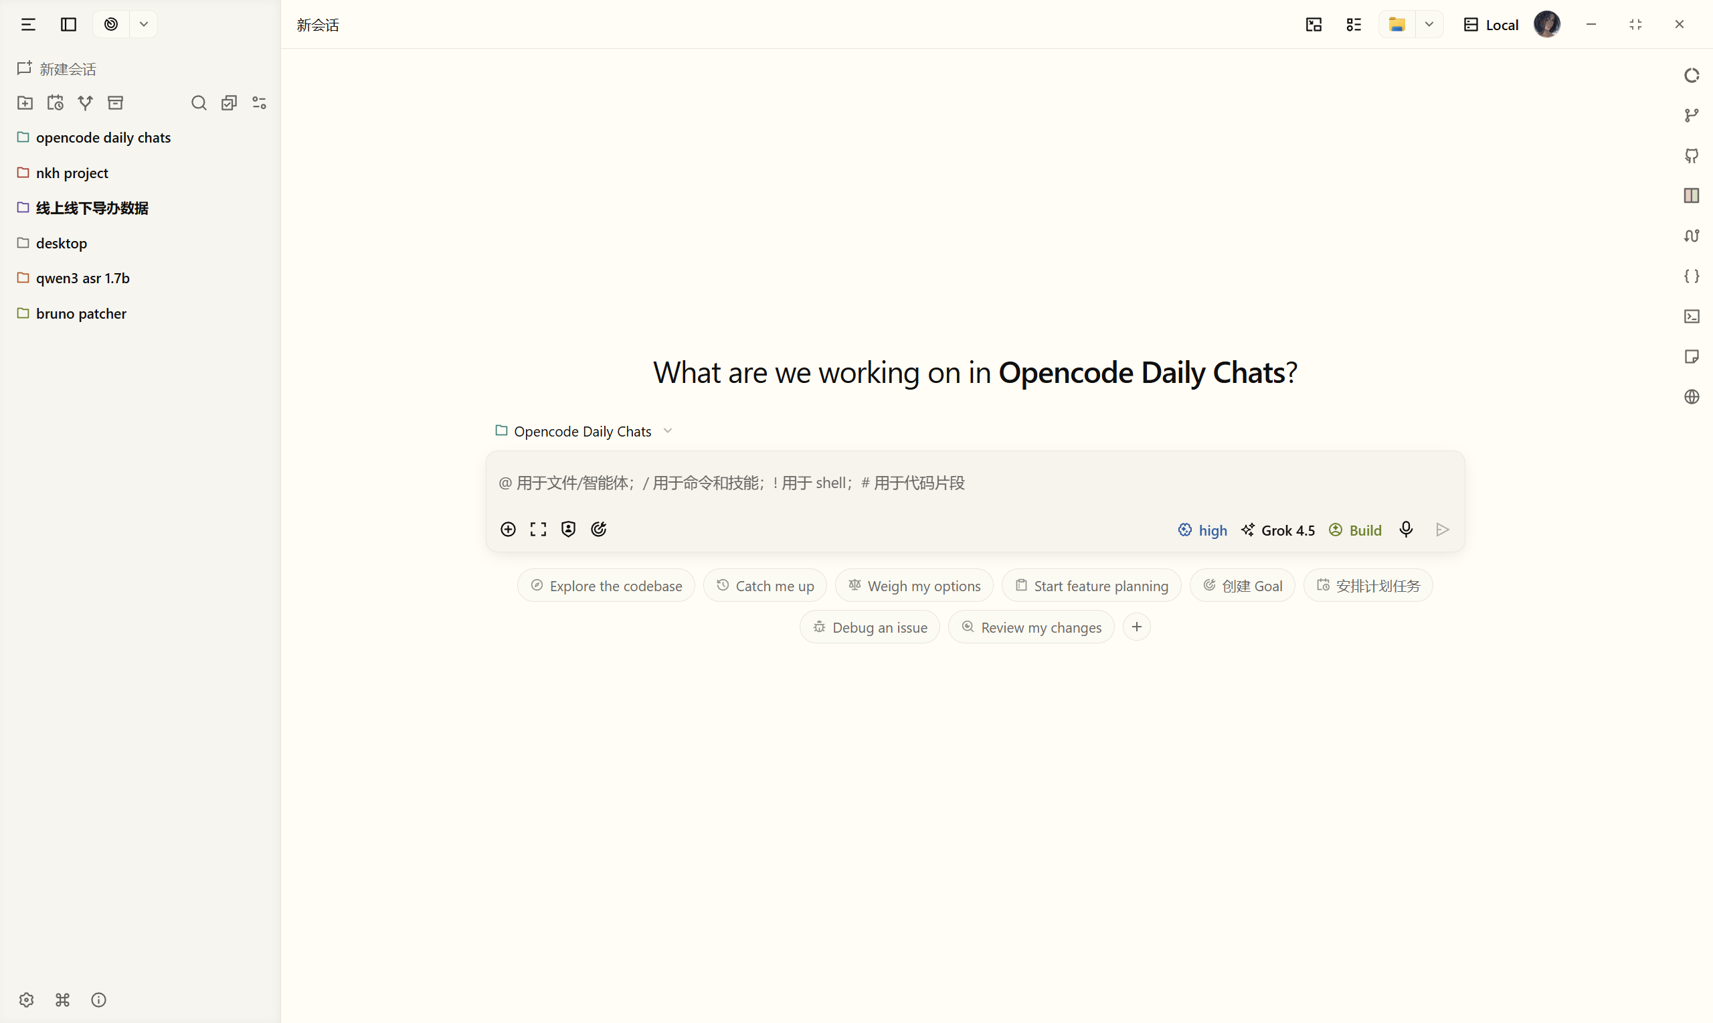Click the OpenCode logo button in header
1713x1023 pixels.
[111, 25]
